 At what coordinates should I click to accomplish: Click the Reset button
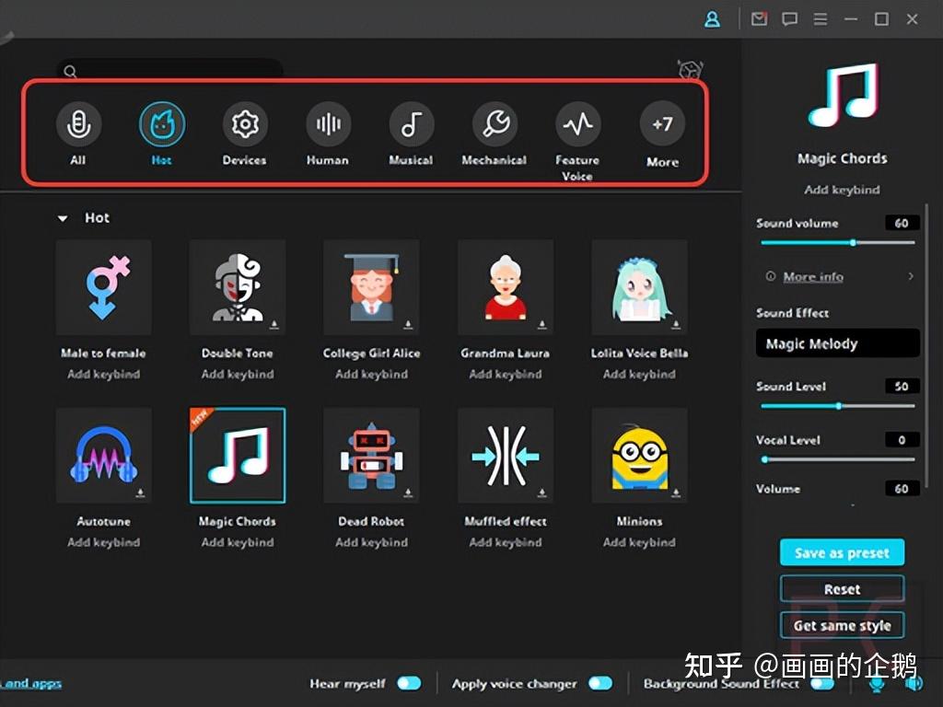[x=842, y=589]
